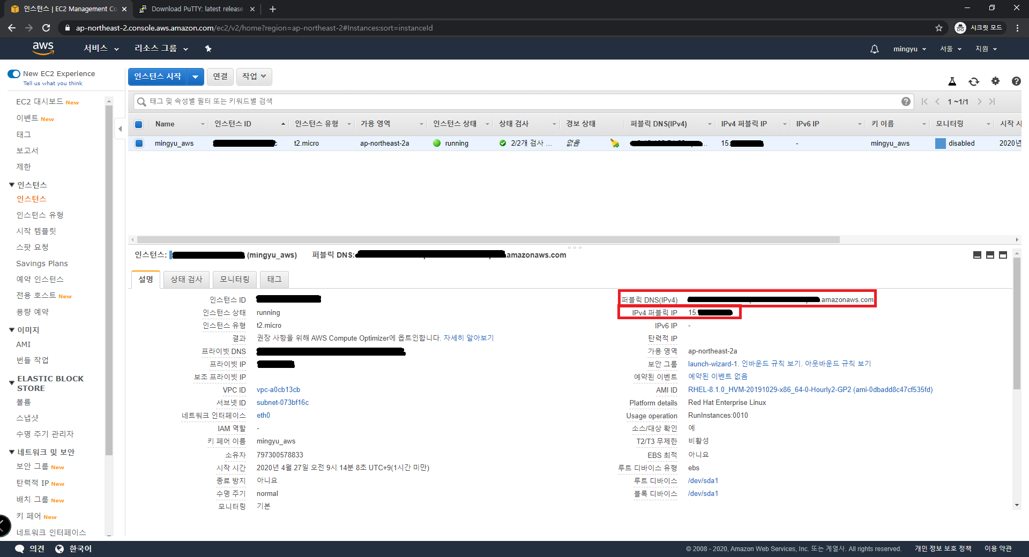Open the 리소스 그룹 dropdown
This screenshot has height=557, width=1029.
(x=161, y=49)
